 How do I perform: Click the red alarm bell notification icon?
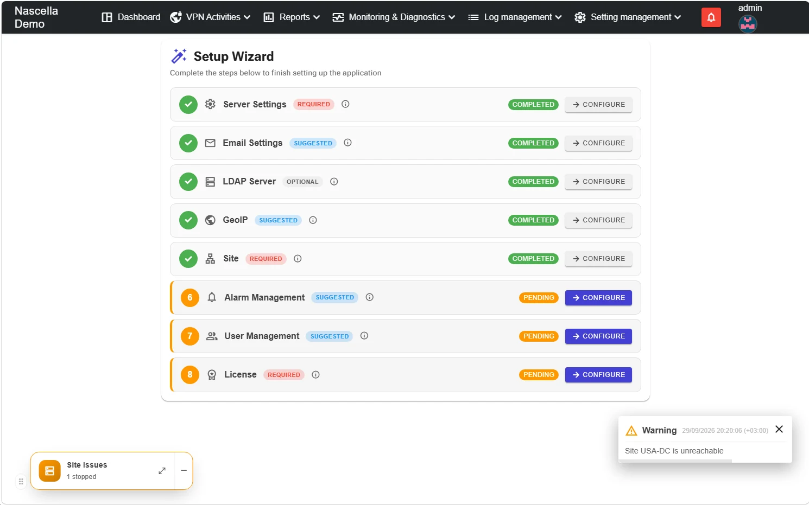click(x=711, y=17)
